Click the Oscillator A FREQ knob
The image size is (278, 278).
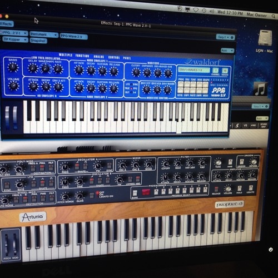(x=65, y=167)
